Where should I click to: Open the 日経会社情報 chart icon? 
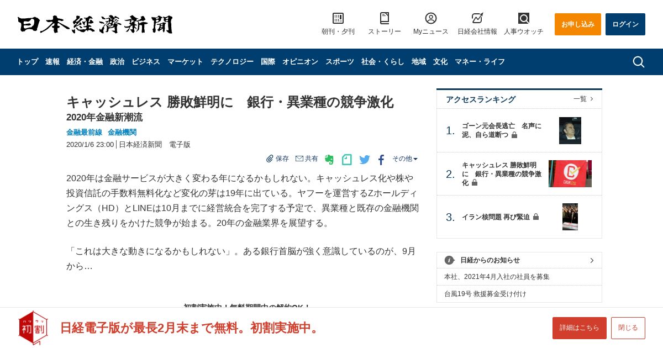(x=477, y=18)
